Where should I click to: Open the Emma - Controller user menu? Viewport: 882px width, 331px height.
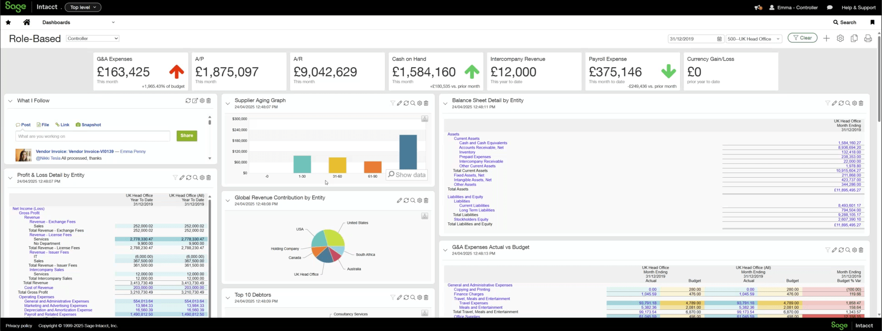[x=793, y=7]
